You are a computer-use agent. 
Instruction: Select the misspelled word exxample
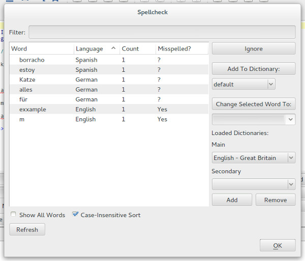click(33, 110)
